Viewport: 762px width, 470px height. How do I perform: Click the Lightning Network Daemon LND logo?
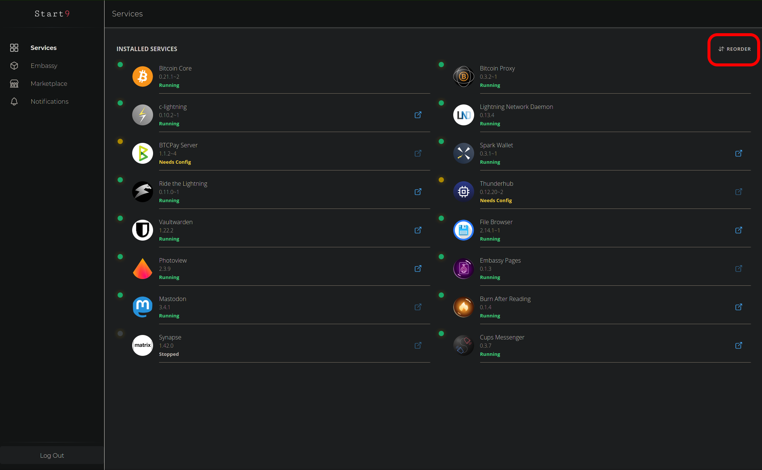(463, 115)
